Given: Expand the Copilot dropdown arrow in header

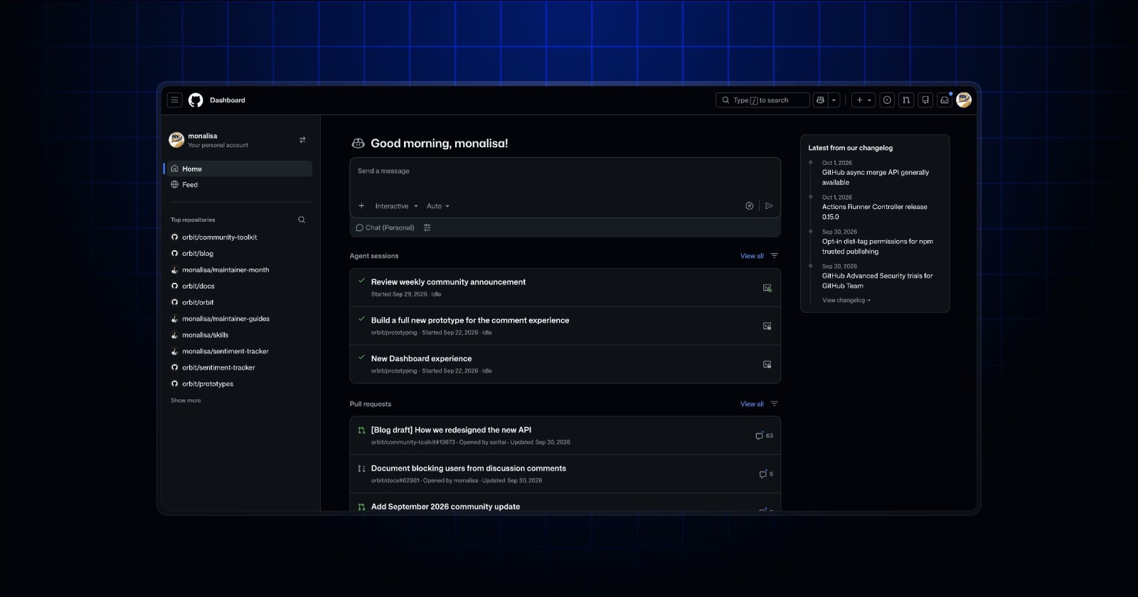Looking at the screenshot, I should (x=834, y=100).
